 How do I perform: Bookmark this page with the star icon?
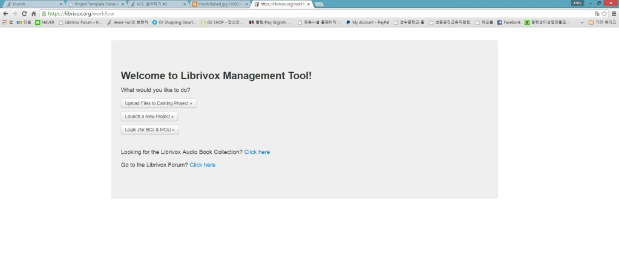pyautogui.click(x=604, y=13)
